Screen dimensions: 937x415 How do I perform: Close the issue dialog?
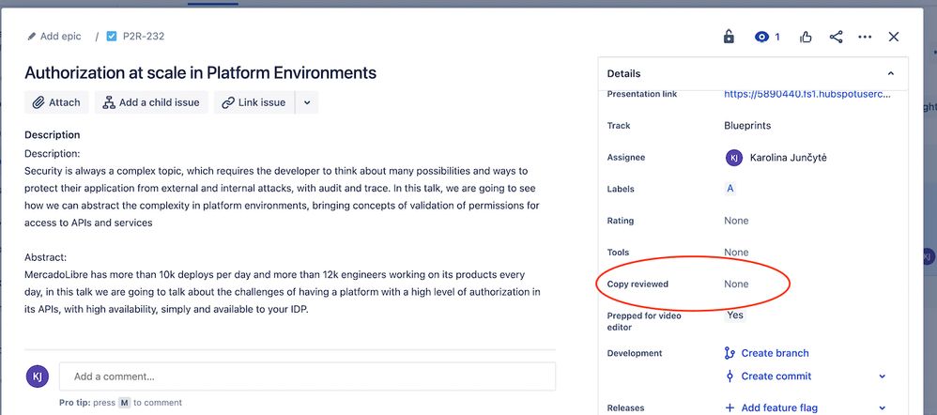(x=894, y=37)
